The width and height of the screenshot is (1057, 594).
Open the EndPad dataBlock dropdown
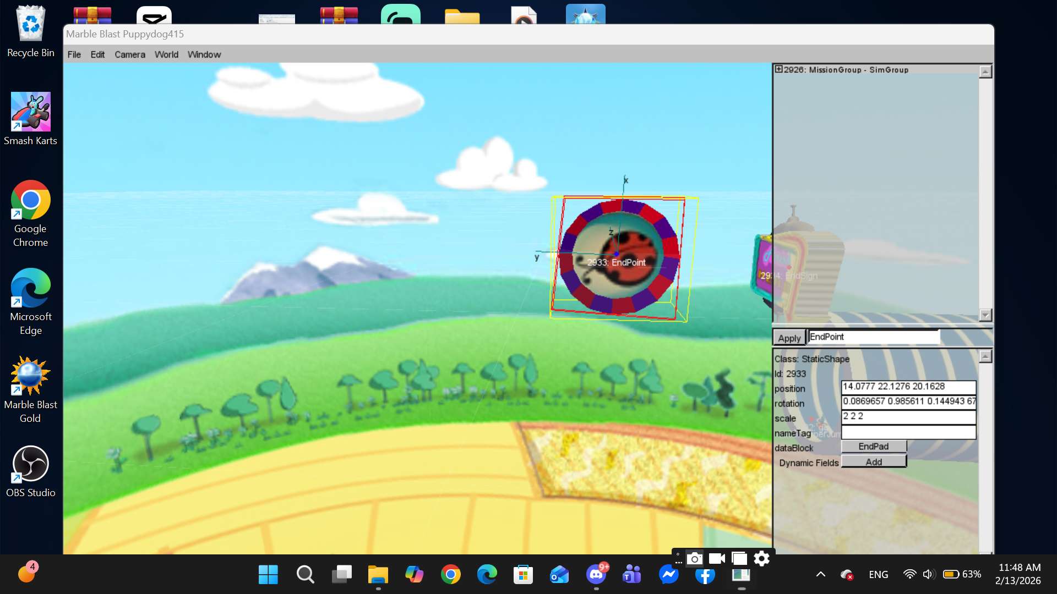873,447
